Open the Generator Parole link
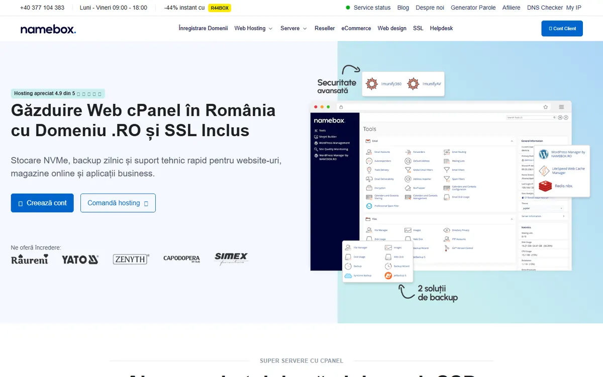 (x=473, y=8)
